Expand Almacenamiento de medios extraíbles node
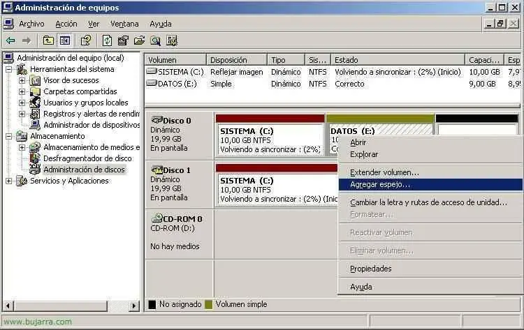This screenshot has width=524, height=330. click(x=22, y=147)
